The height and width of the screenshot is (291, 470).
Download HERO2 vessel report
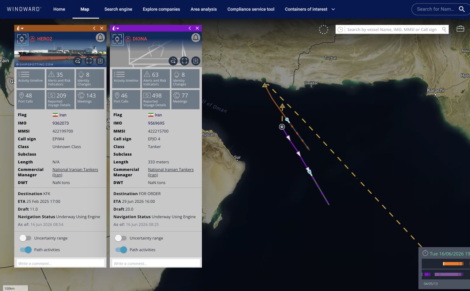click(x=100, y=61)
